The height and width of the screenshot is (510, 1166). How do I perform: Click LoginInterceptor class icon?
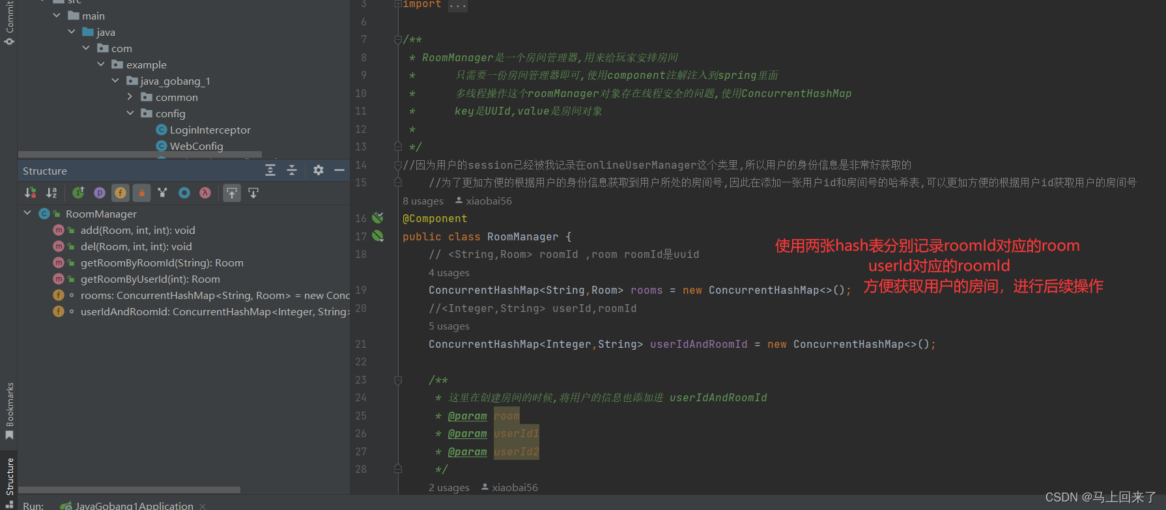click(x=162, y=130)
